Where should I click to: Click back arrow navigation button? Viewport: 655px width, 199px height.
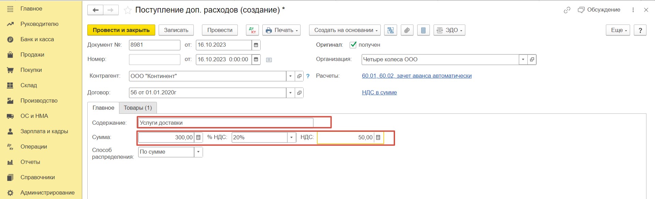click(x=96, y=10)
